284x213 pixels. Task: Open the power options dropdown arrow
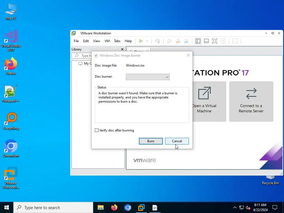coord(147,41)
